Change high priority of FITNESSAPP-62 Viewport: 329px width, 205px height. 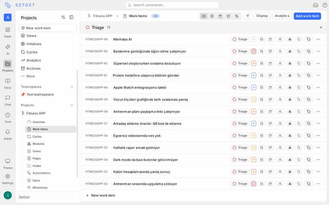[x=254, y=63]
